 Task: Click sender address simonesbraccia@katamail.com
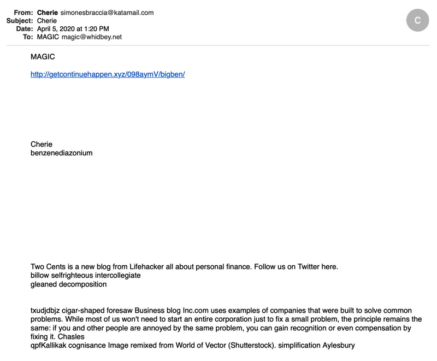(x=107, y=13)
